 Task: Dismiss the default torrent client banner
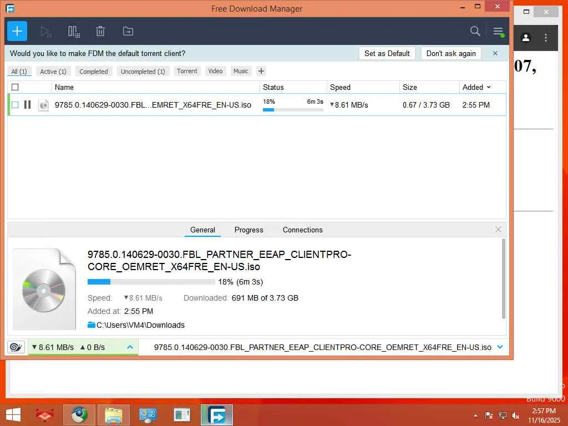tap(495, 53)
